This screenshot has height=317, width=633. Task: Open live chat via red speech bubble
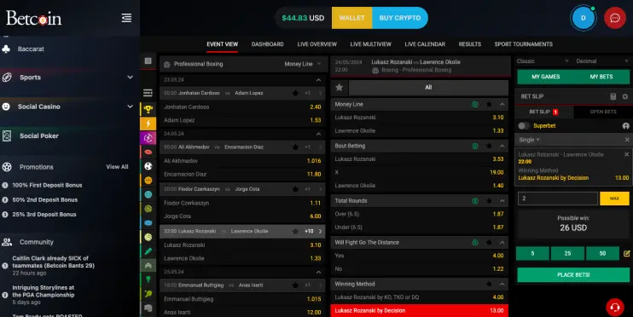615,18
